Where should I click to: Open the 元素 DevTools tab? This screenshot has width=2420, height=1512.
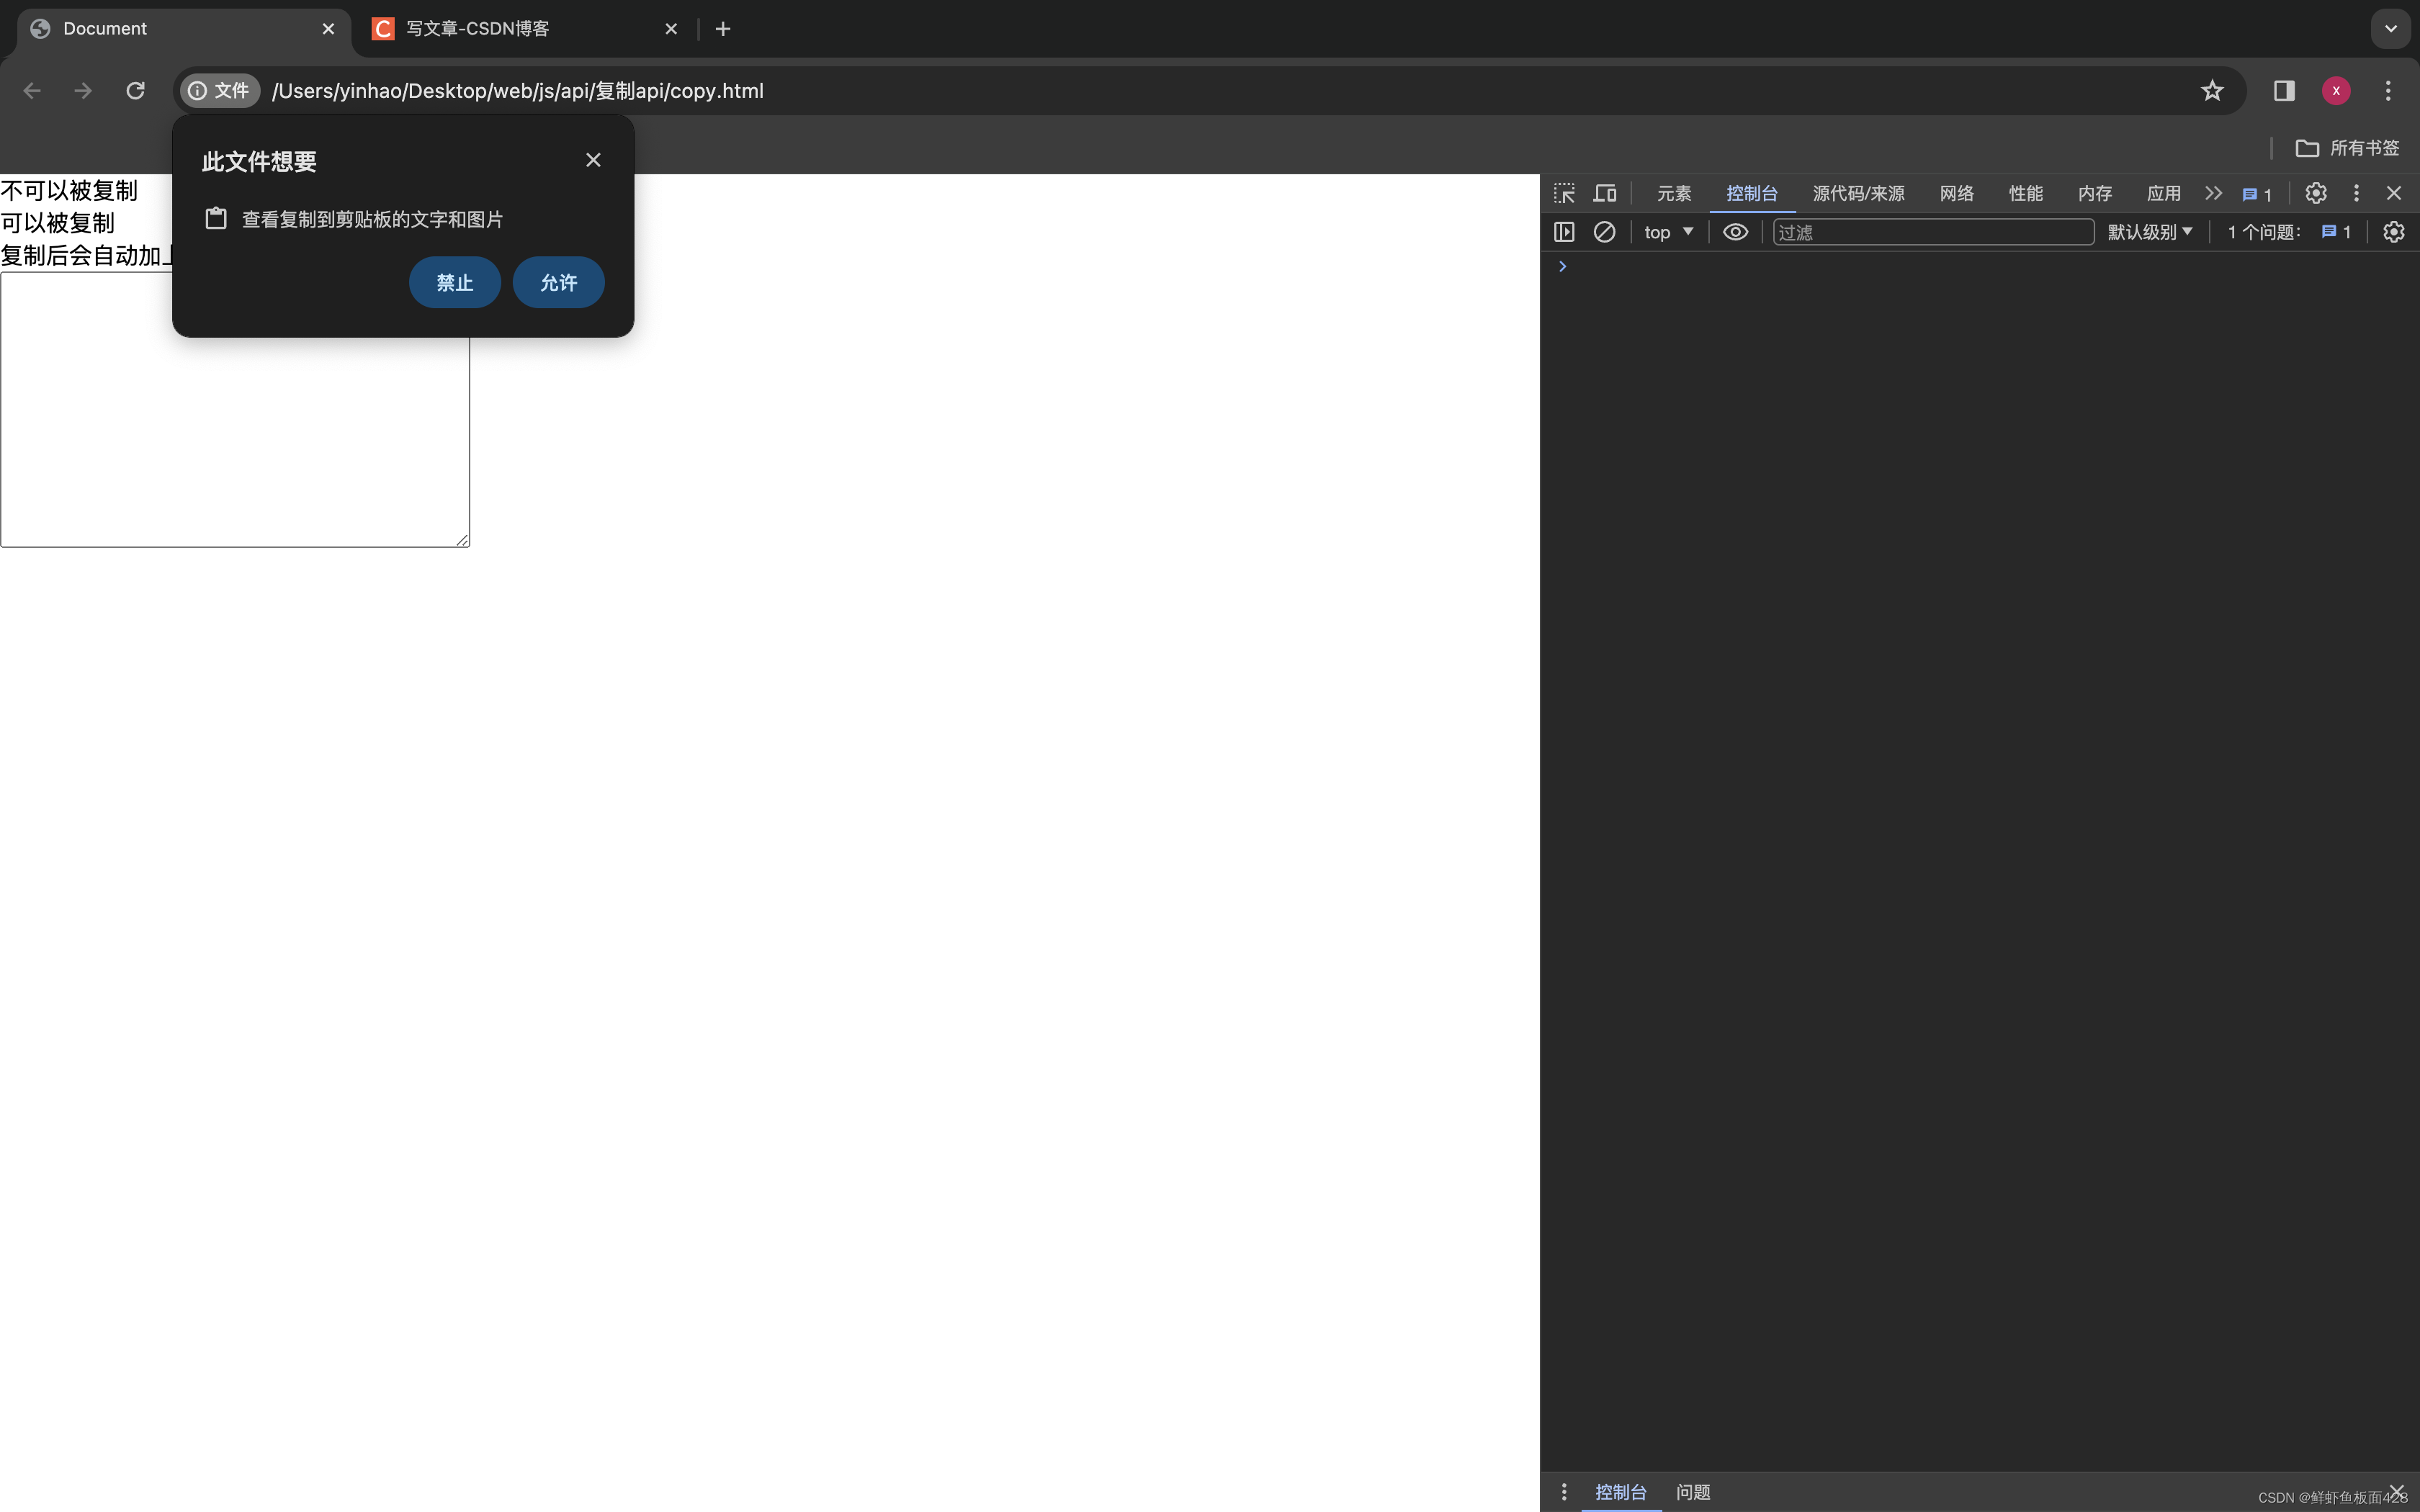click(1674, 193)
